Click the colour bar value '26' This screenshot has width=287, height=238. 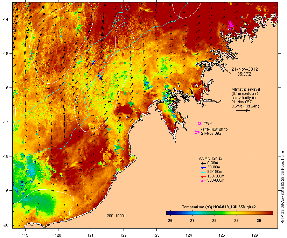tap(170, 220)
